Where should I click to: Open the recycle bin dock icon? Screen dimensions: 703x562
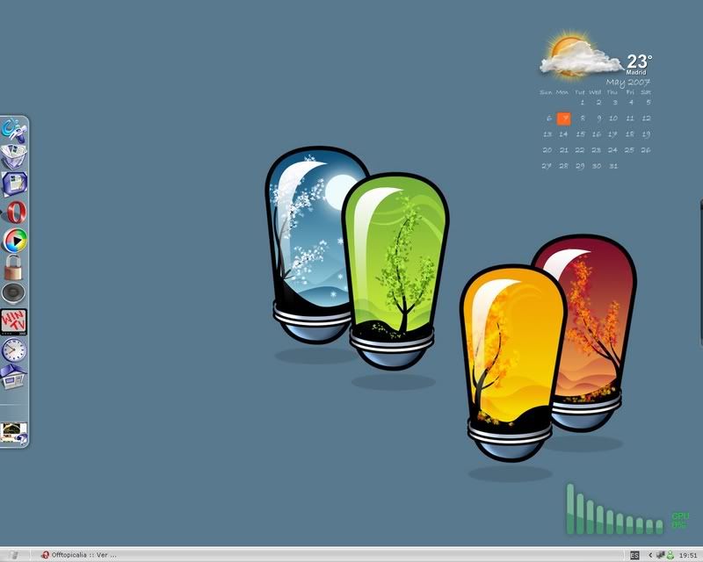tap(14, 157)
